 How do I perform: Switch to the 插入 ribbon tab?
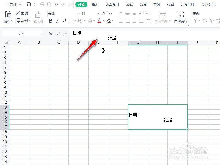click(x=95, y=4)
